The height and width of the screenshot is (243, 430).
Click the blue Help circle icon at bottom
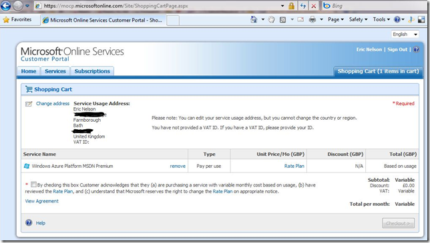[29, 223]
